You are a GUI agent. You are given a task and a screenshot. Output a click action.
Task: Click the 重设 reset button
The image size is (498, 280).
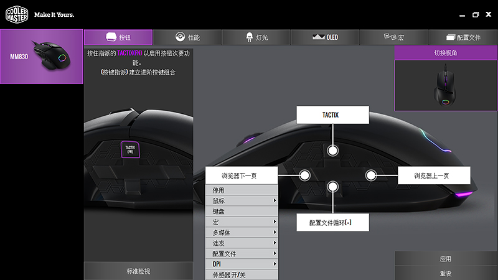coord(446,273)
